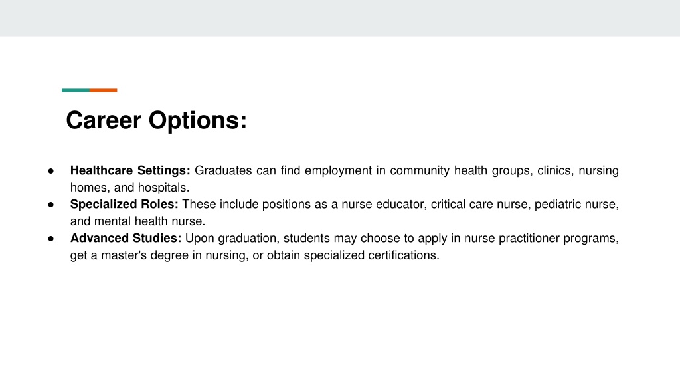Click the bullet point before Healthcare Settings
Viewport: 680px width, 383px height.
tap(51, 171)
